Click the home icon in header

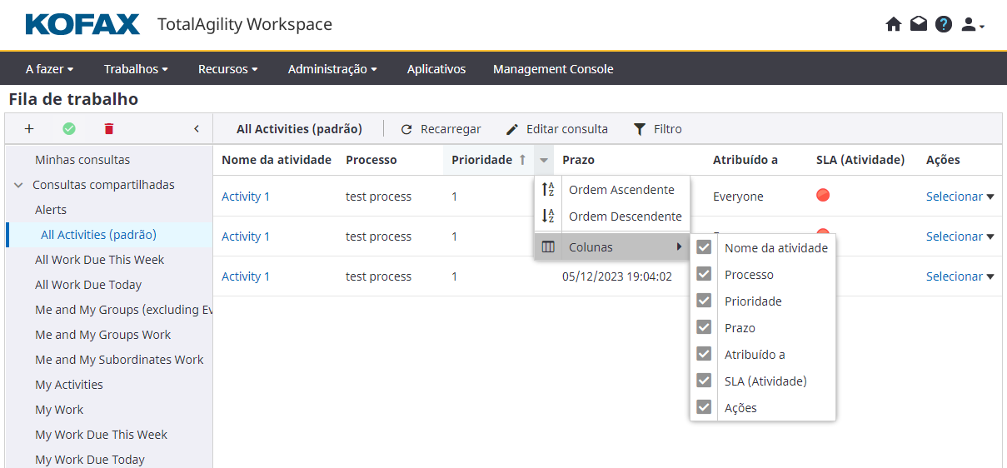point(894,24)
